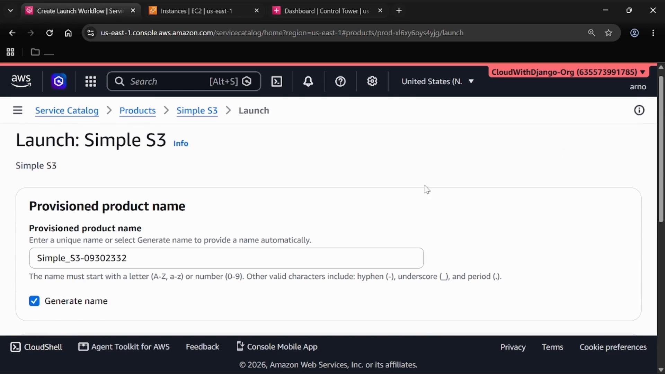The width and height of the screenshot is (665, 374).
Task: Open the CloudWithDjango-Org account dropdown
Action: [x=568, y=72]
